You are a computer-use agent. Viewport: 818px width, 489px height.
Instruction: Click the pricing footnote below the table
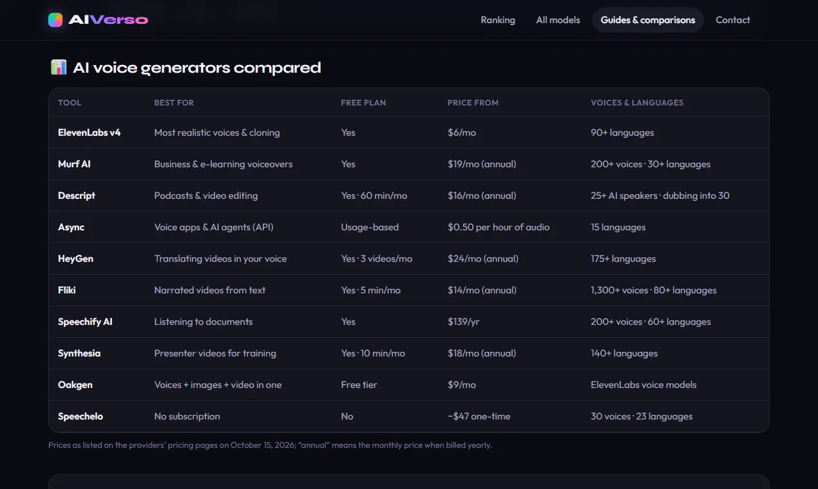[270, 445]
